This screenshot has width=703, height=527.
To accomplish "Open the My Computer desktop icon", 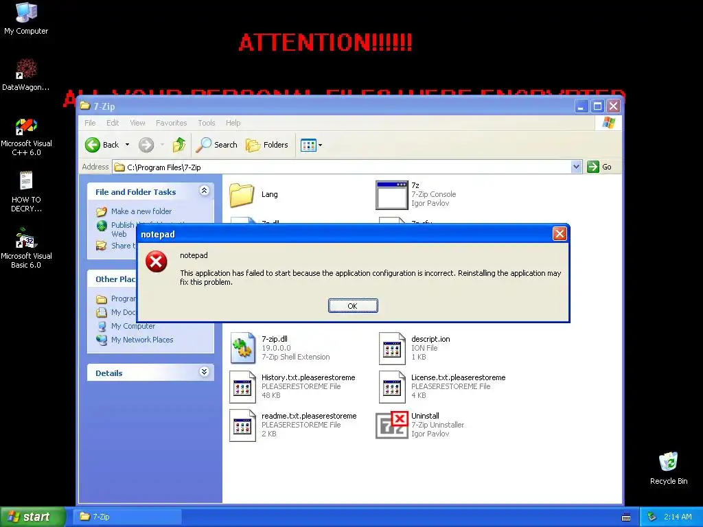I will (x=26, y=18).
